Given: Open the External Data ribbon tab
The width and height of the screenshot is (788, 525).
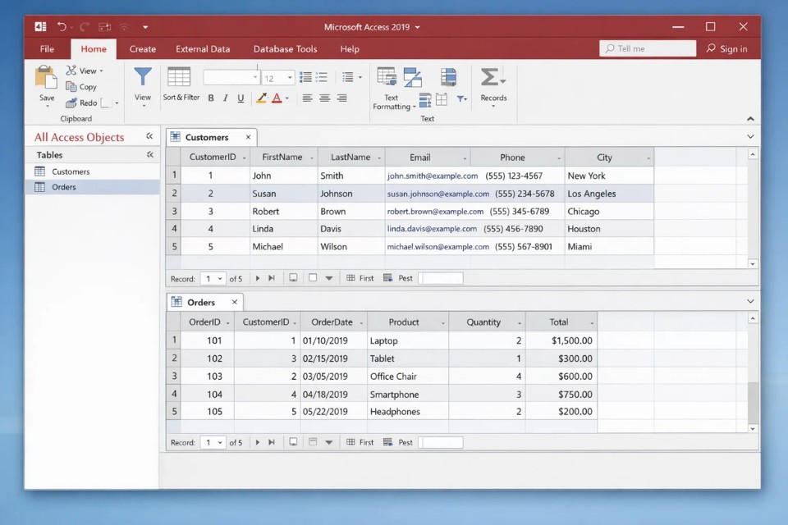Looking at the screenshot, I should (x=203, y=49).
